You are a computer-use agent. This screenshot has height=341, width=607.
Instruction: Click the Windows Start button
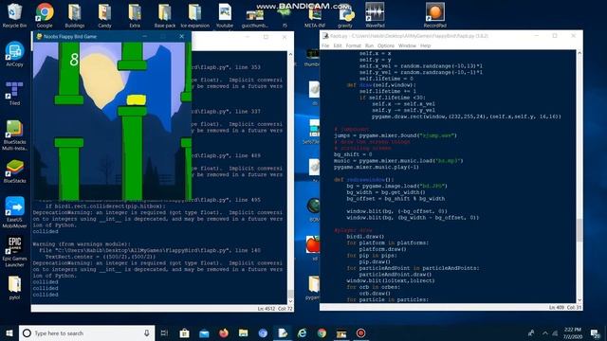9,332
